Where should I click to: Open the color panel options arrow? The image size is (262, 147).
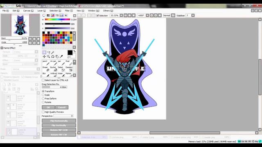coord(75,16)
